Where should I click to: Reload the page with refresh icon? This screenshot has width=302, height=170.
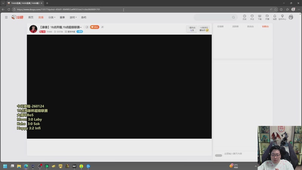coord(9,9)
